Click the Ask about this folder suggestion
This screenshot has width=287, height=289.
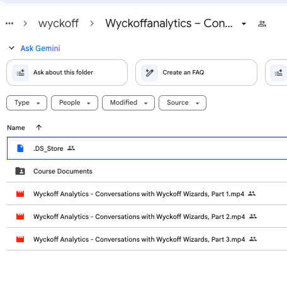coord(67,73)
